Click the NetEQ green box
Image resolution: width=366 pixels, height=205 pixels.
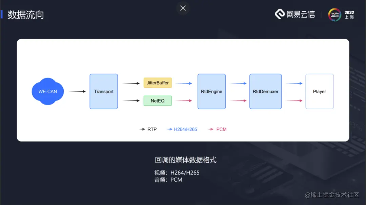tap(158, 100)
